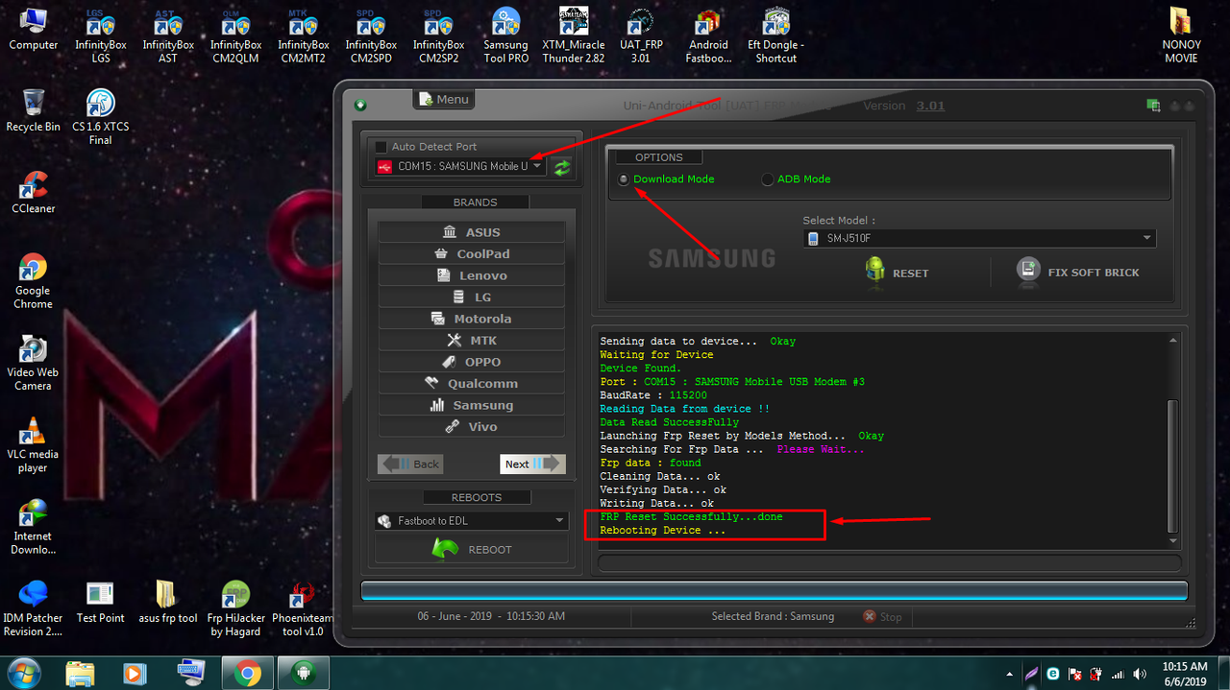The height and width of the screenshot is (690, 1230).
Task: Choose the OPPO brand entry
Action: pyautogui.click(x=472, y=362)
